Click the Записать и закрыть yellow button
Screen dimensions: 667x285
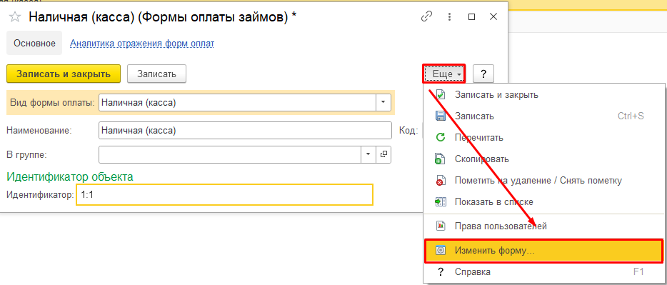pos(64,74)
